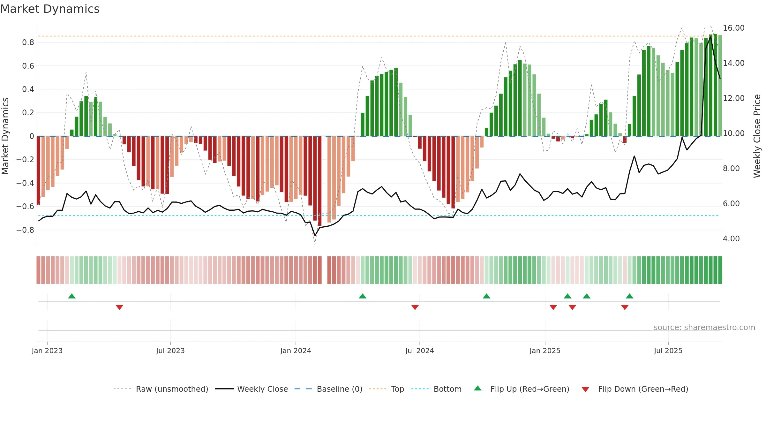
Task: Click the Flip Up (Red→Green) legend label
Action: (x=530, y=389)
